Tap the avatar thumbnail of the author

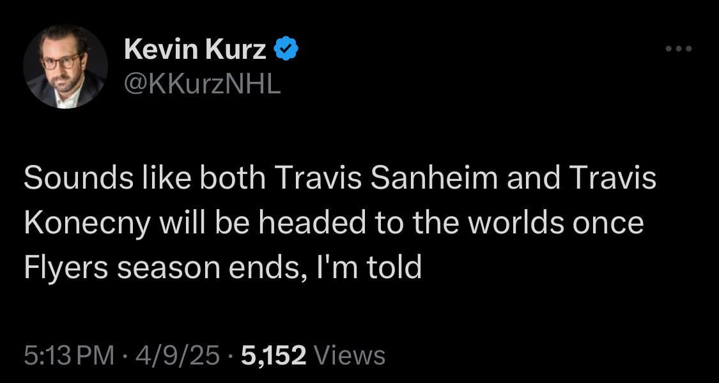tap(66, 66)
